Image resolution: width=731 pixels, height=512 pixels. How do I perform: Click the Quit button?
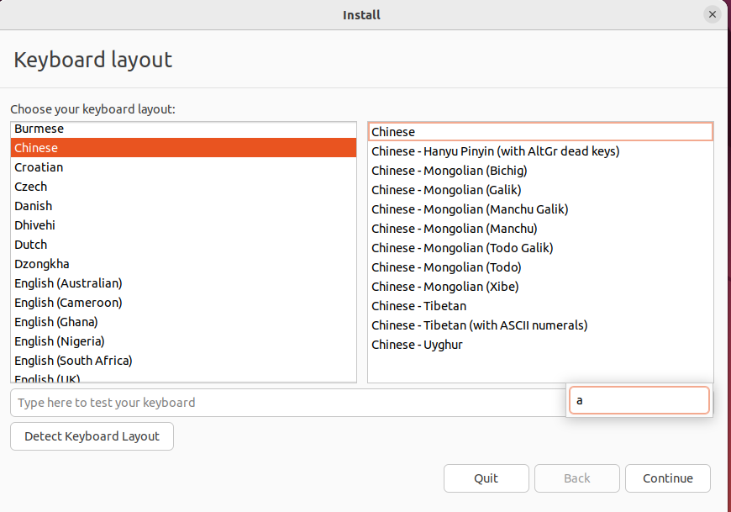[486, 478]
